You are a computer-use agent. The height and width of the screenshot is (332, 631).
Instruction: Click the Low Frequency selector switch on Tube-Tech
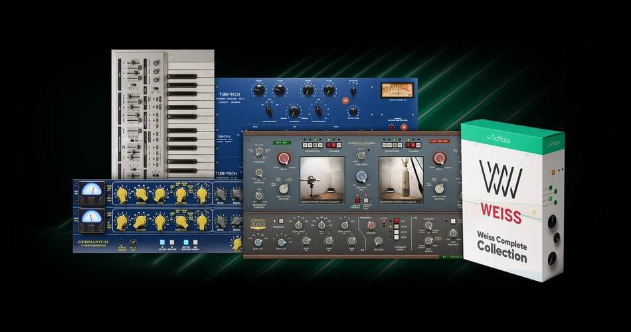tap(268, 110)
